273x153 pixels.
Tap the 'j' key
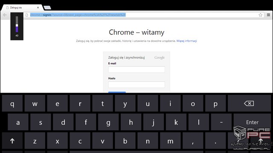[x=154, y=122]
